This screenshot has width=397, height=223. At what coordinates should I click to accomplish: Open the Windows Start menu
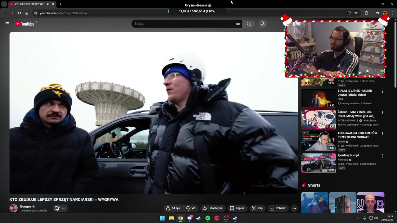pyautogui.click(x=162, y=218)
